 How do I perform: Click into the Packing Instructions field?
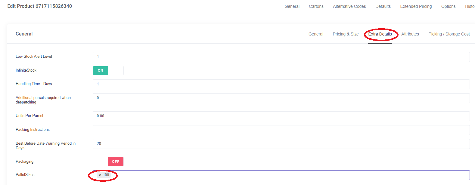[x=281, y=130]
